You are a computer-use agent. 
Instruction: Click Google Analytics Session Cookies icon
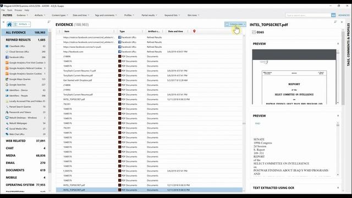click(7, 74)
